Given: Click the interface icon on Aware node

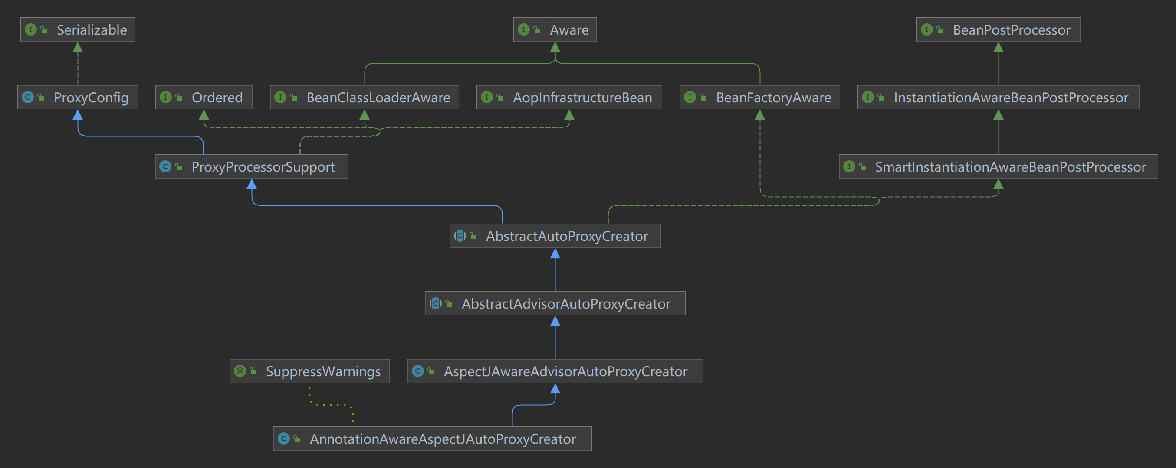Looking at the screenshot, I should tap(524, 29).
